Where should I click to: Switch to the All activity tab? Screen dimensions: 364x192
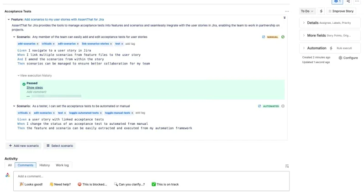click(10, 165)
